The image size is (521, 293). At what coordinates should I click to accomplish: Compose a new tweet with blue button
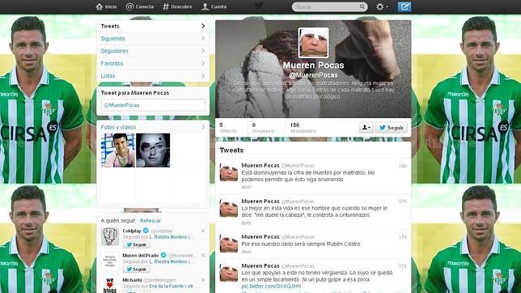coord(405,6)
